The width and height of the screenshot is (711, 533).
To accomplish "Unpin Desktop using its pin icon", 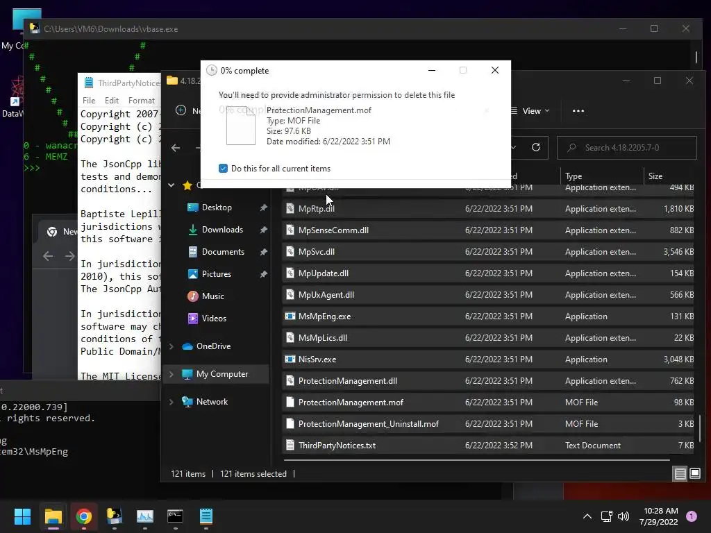I will pos(263,208).
